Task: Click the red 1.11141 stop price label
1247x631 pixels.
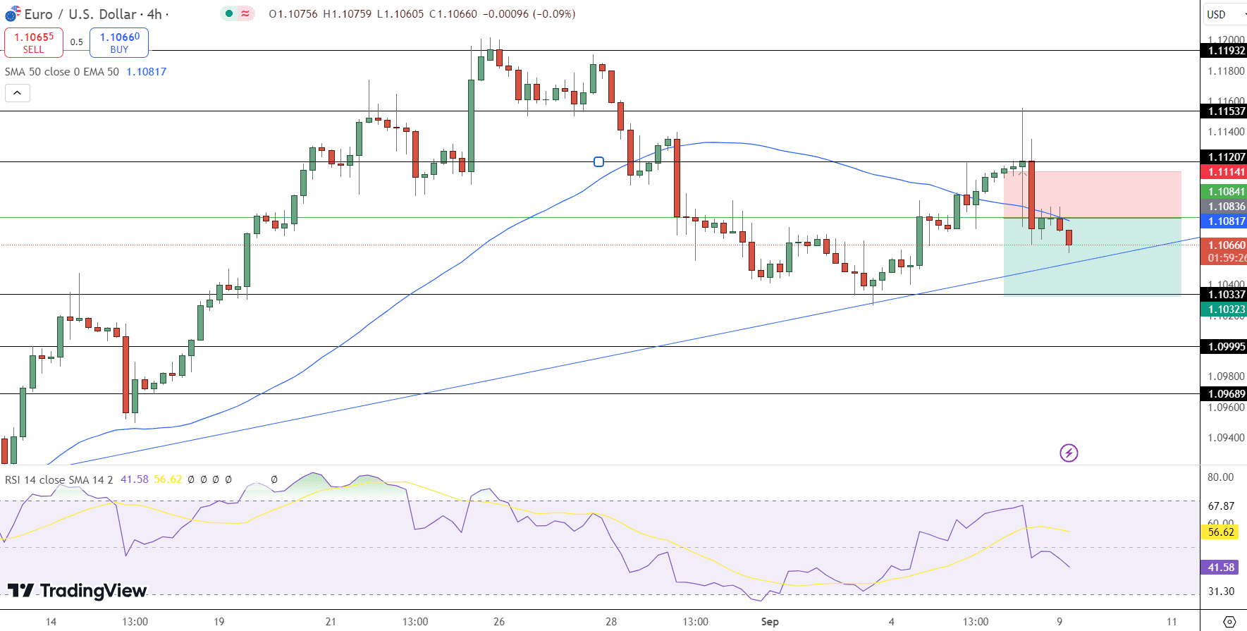Action: coord(1224,172)
